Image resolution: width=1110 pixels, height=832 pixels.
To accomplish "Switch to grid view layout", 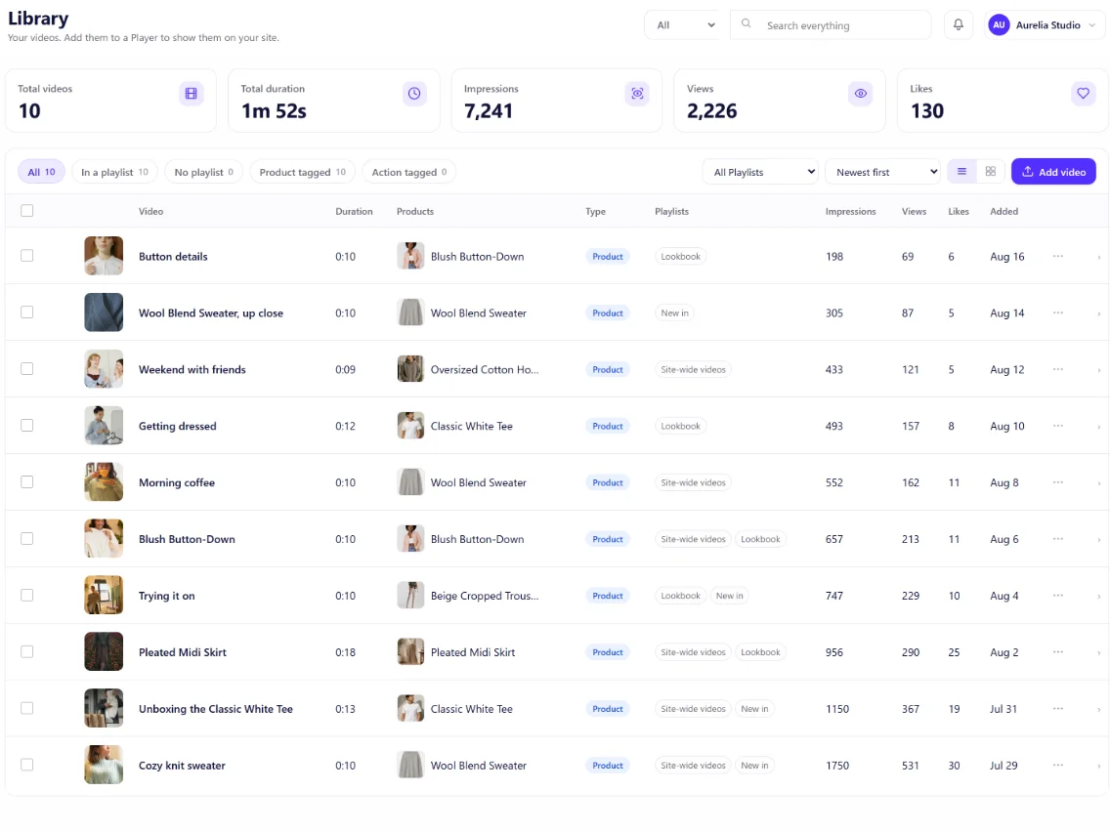I will pyautogui.click(x=991, y=171).
